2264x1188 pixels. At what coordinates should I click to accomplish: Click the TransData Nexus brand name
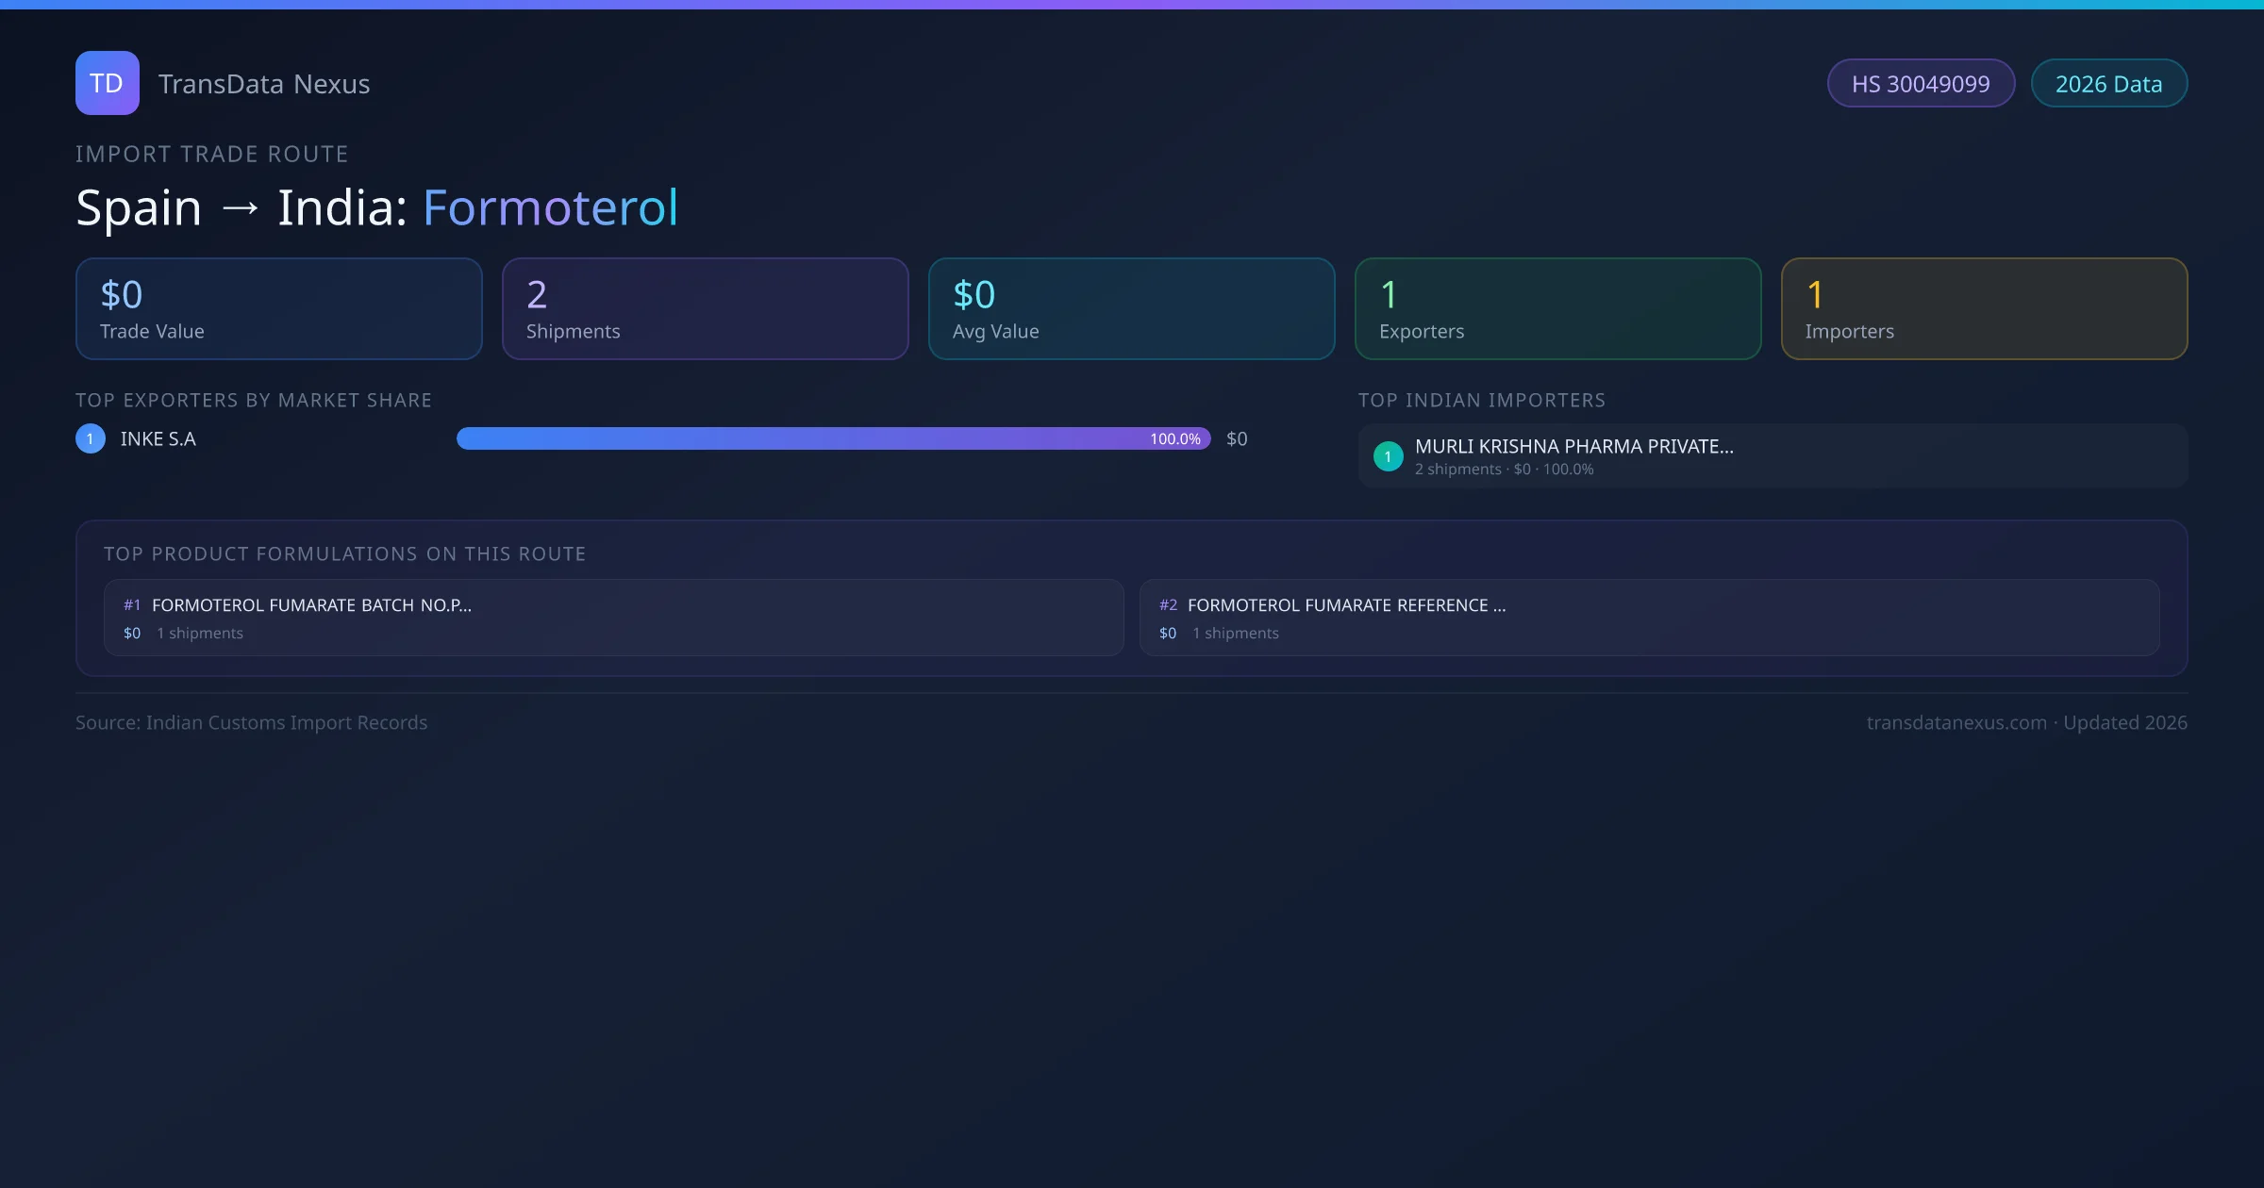tap(263, 84)
